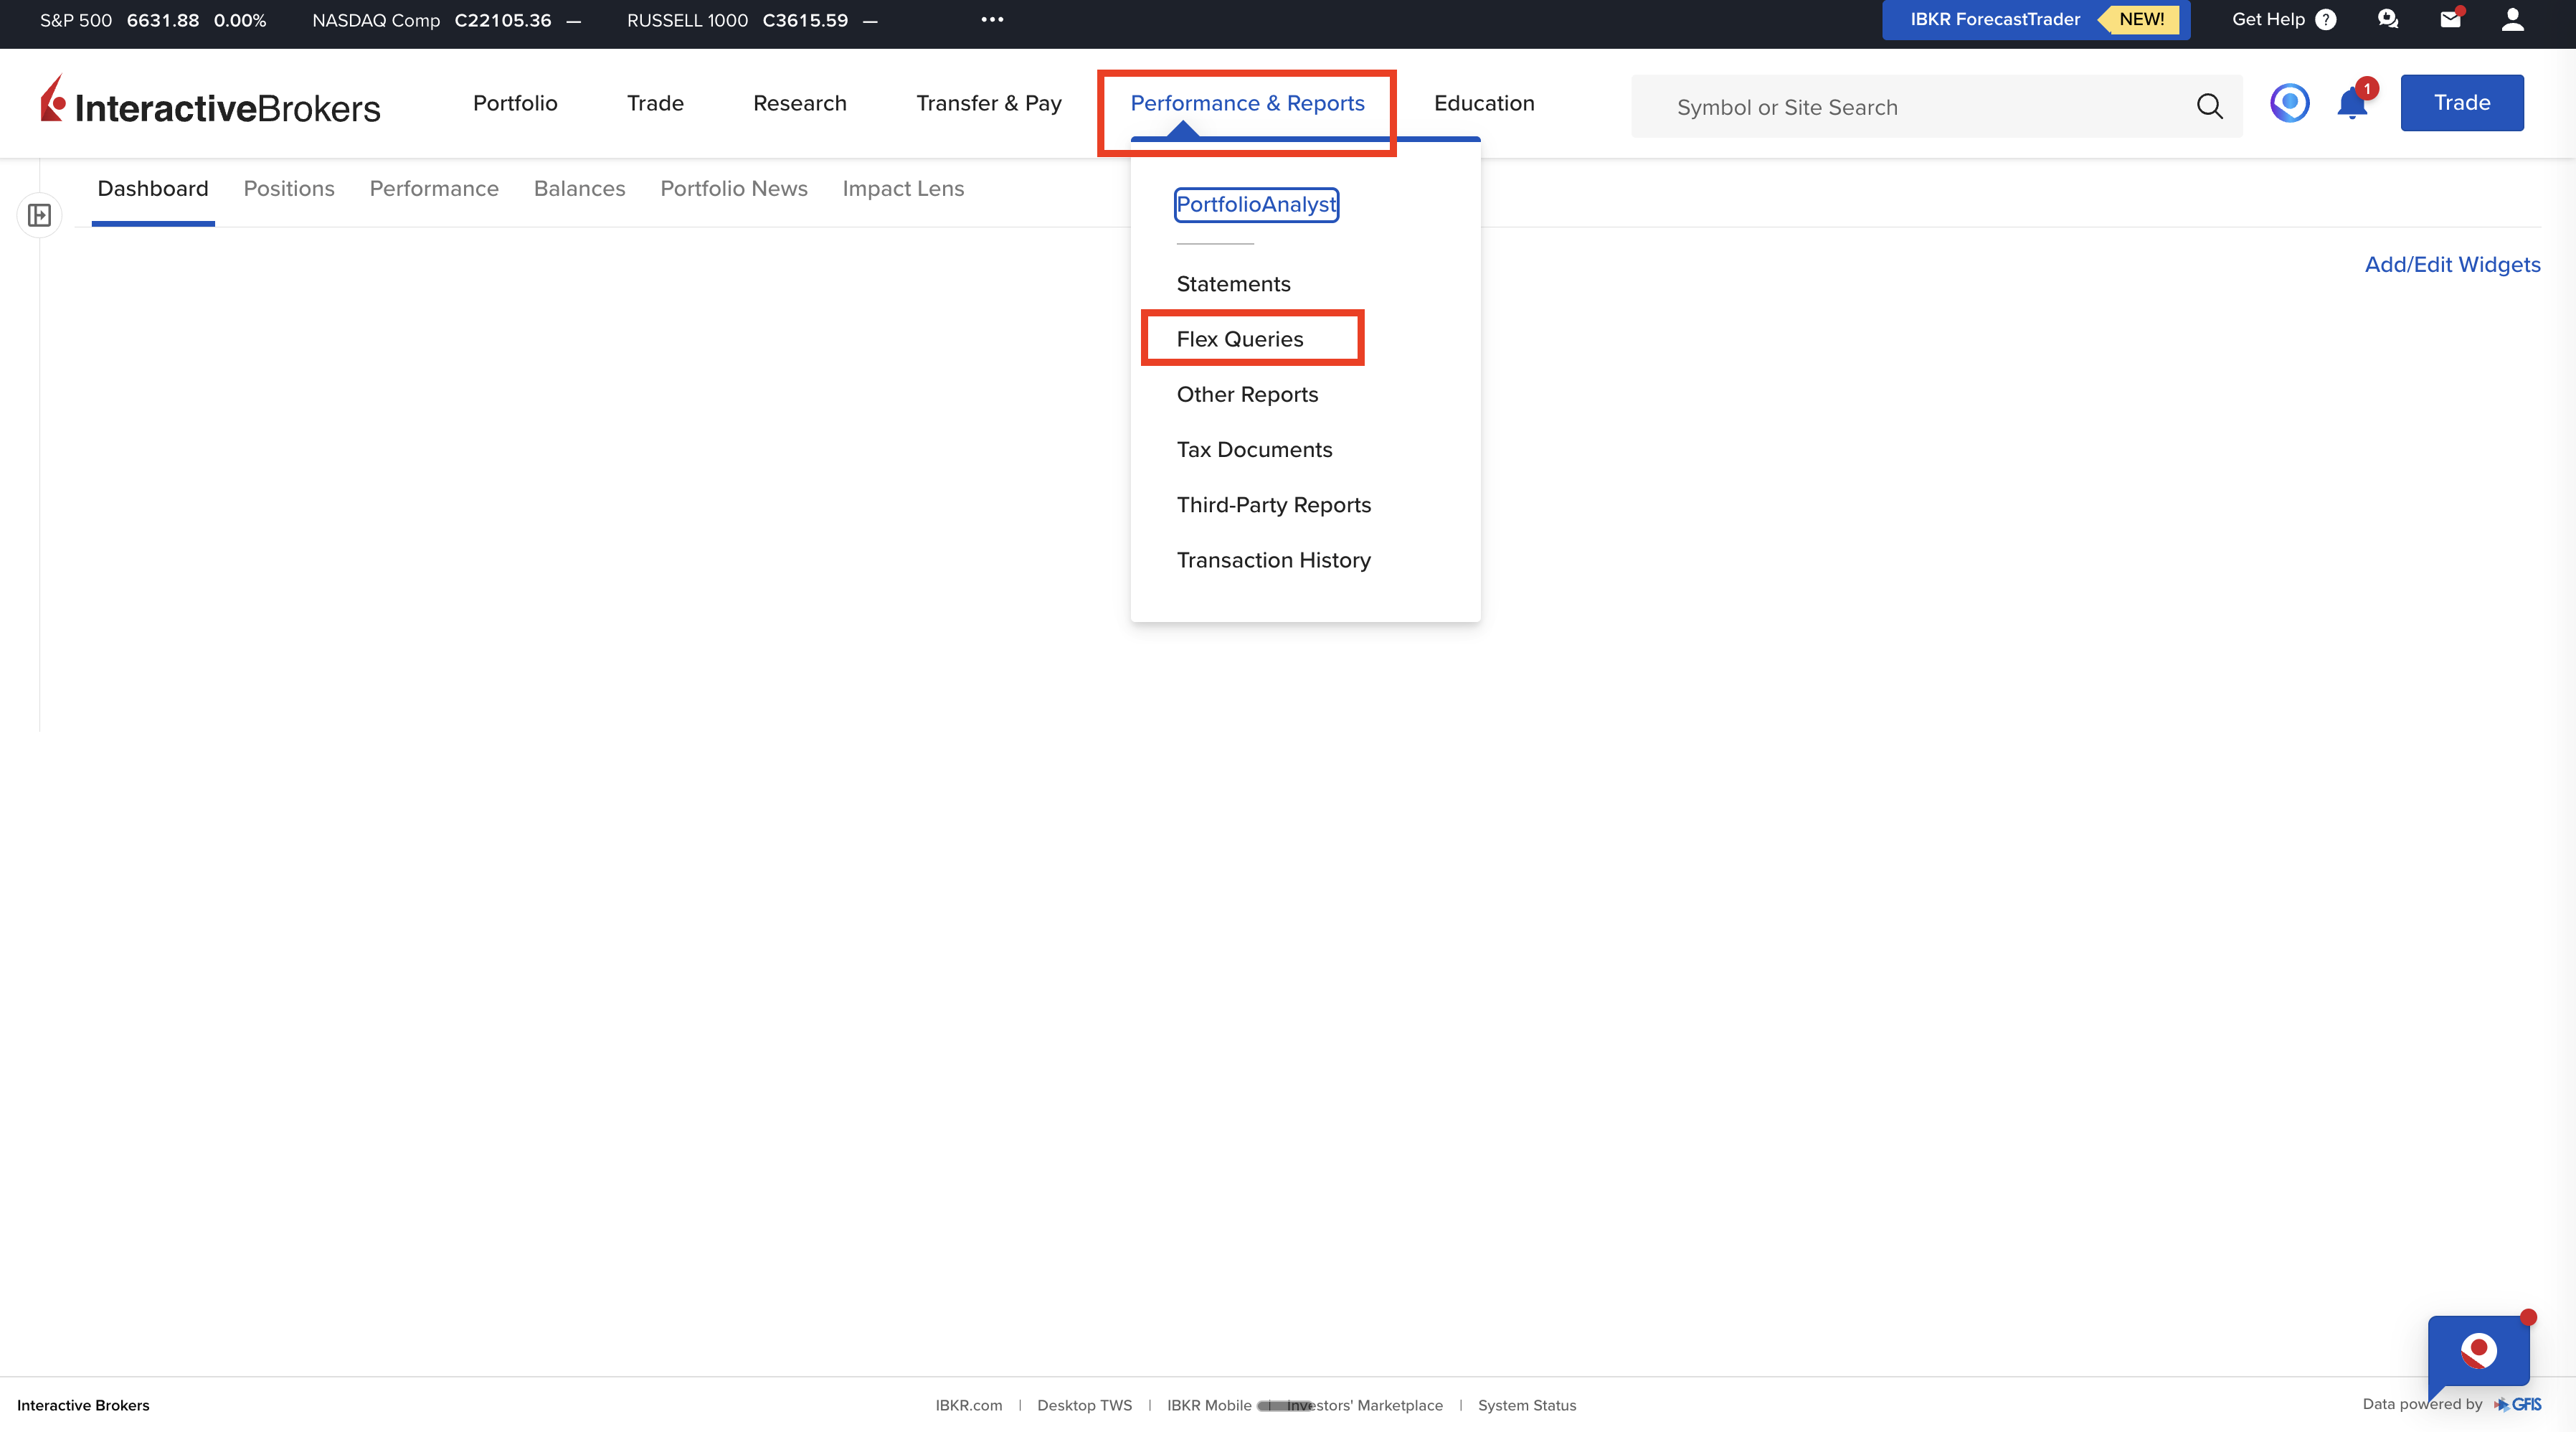Switch to the Impact Lens tab

click(x=903, y=188)
